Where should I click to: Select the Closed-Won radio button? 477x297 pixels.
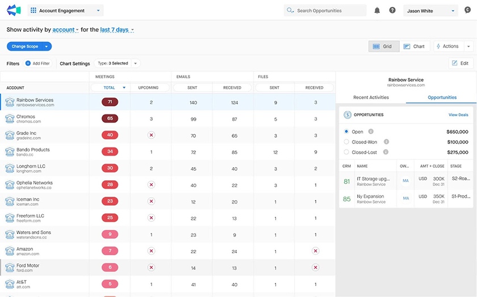[346, 142]
